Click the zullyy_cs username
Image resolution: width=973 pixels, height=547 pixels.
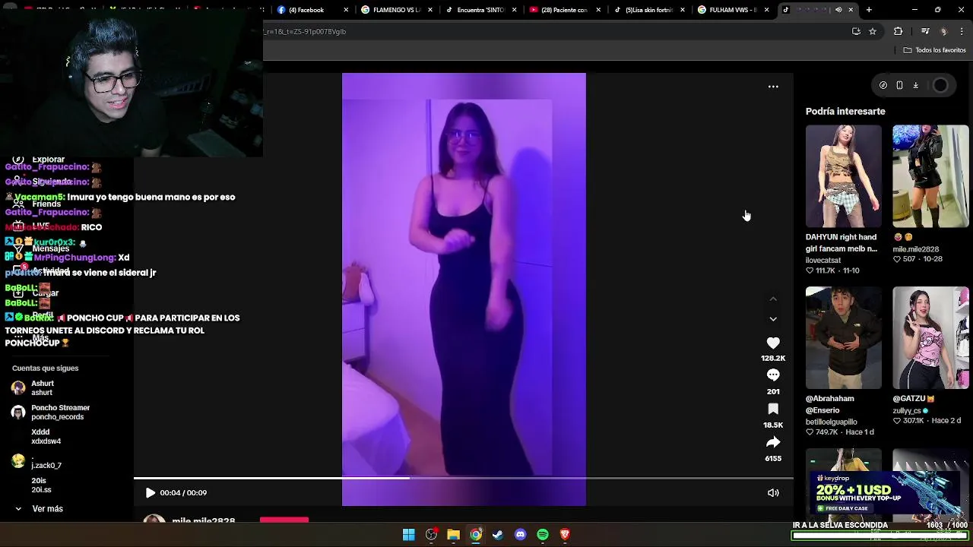pyautogui.click(x=907, y=411)
